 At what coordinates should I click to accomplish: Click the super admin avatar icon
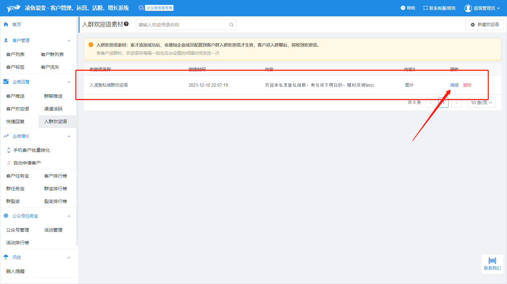click(x=468, y=8)
